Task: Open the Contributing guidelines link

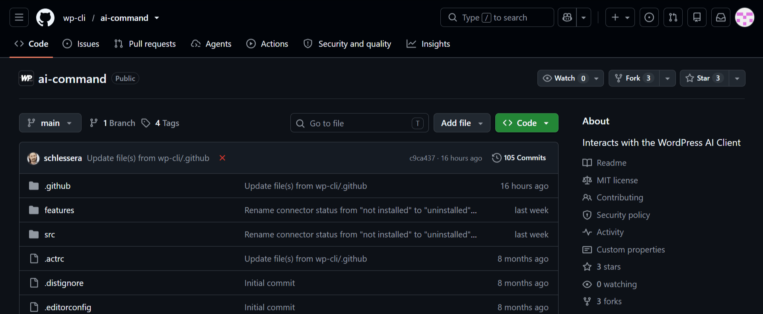Action: pyautogui.click(x=613, y=197)
